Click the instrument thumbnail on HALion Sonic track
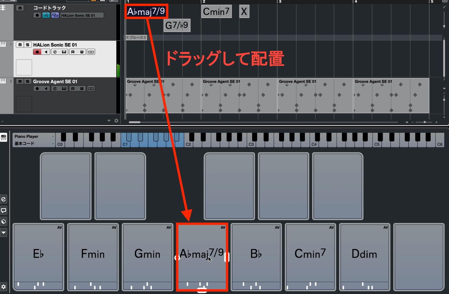The width and height of the screenshot is (449, 294). tap(24, 67)
